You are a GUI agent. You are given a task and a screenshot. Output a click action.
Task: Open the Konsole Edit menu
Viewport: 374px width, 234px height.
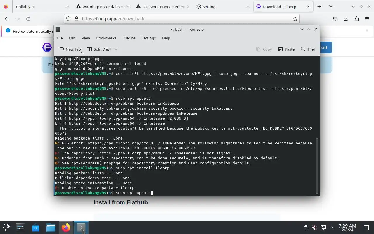point(72,38)
